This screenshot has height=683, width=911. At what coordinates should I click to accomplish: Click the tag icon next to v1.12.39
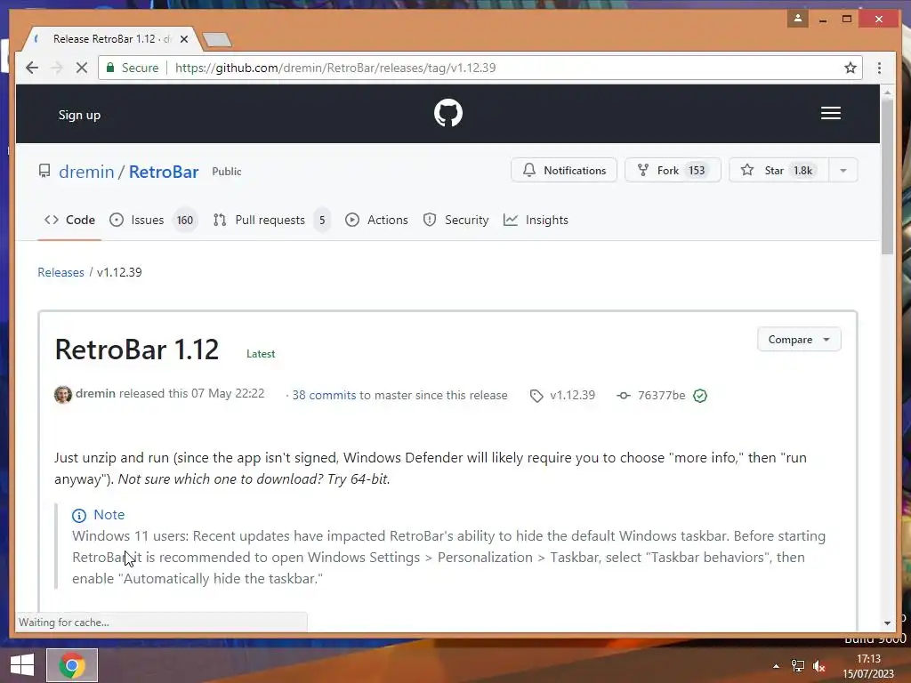point(536,396)
